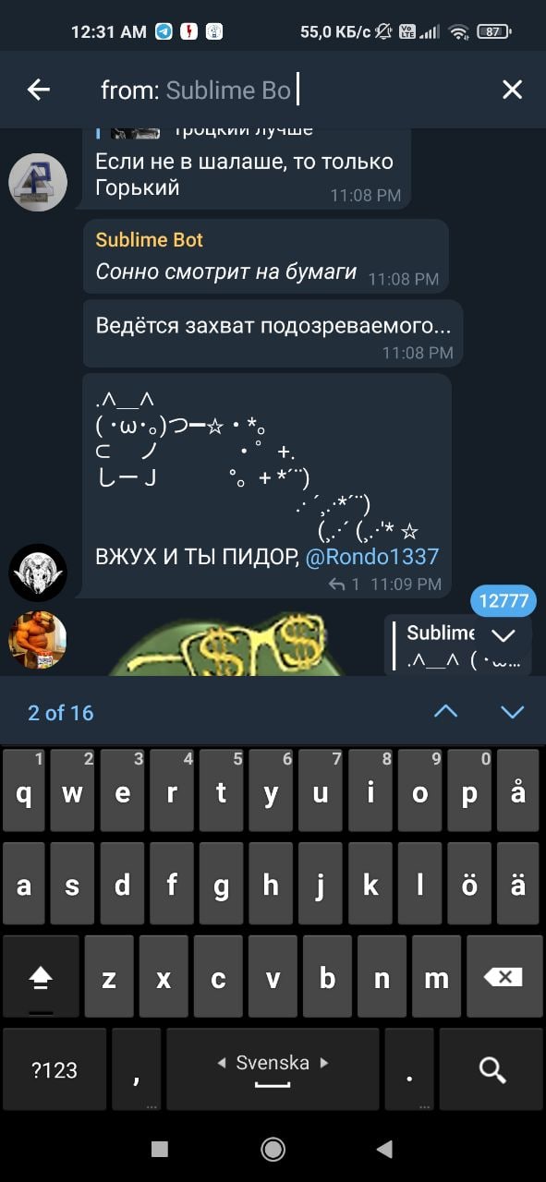Open the muscular man user avatar

38,639
